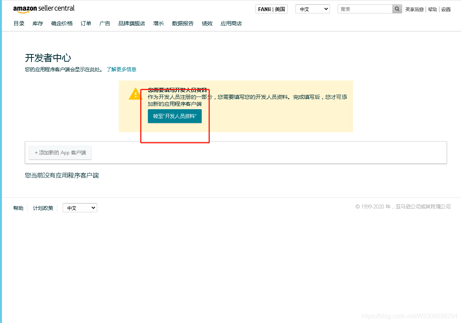Click the 开发者中心 page heading

pos(48,58)
